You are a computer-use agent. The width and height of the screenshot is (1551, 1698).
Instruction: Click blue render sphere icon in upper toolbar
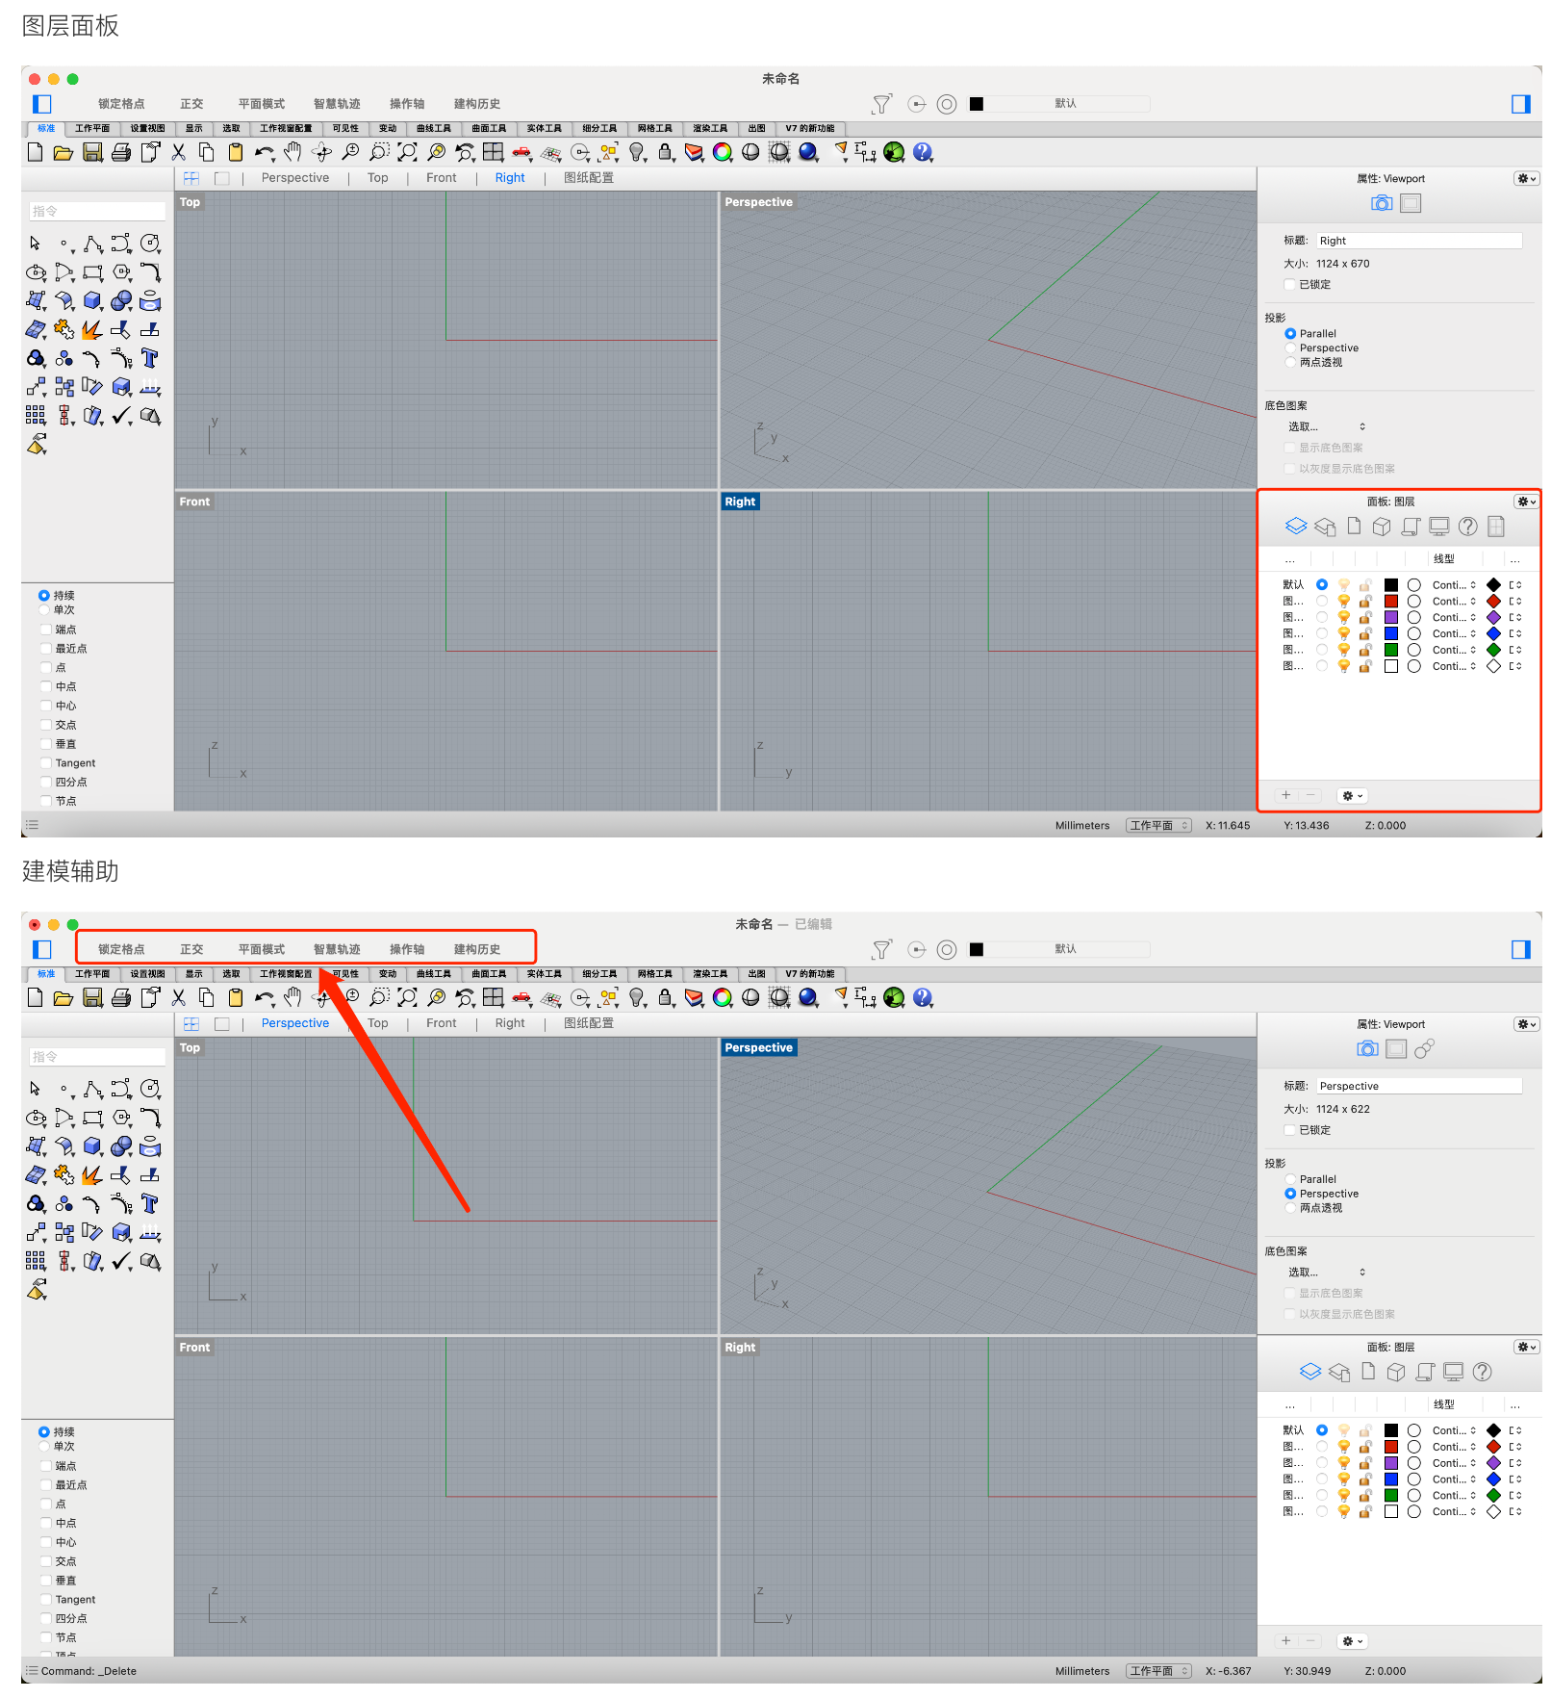(x=808, y=152)
